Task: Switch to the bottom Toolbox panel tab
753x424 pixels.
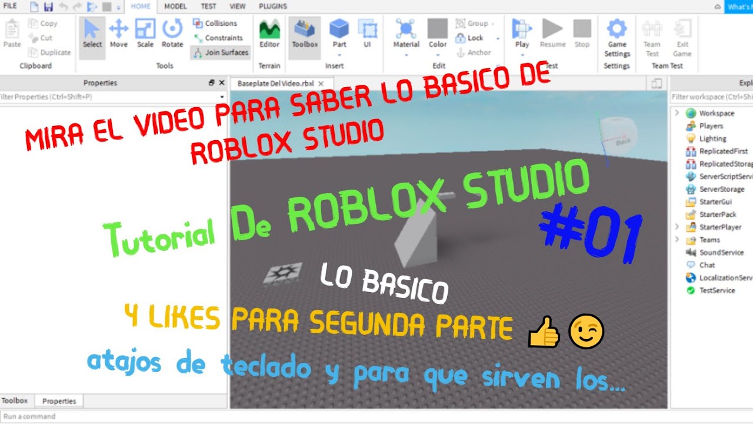Action: point(15,401)
